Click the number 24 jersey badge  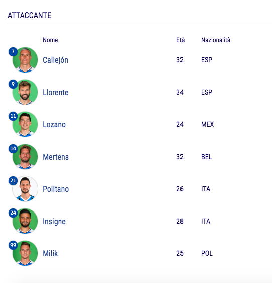[13, 213]
